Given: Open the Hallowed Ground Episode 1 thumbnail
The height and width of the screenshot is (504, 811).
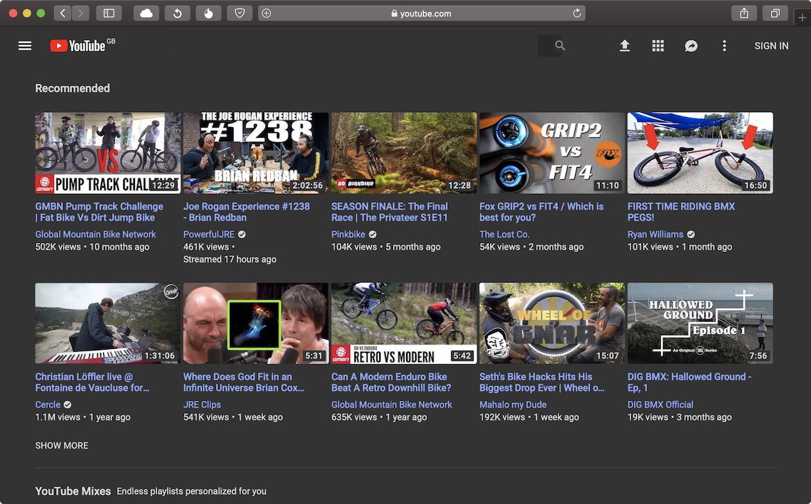Looking at the screenshot, I should 700,323.
